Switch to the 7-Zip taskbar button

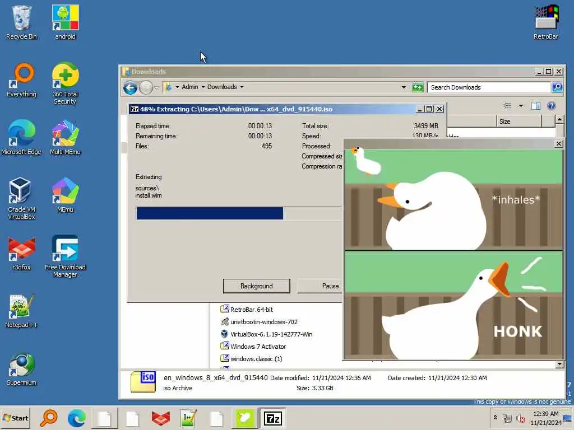click(x=273, y=418)
